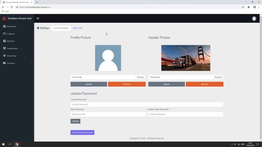Click the default profile picture thumbnail
This screenshot has width=262, height=147.
[108, 58]
